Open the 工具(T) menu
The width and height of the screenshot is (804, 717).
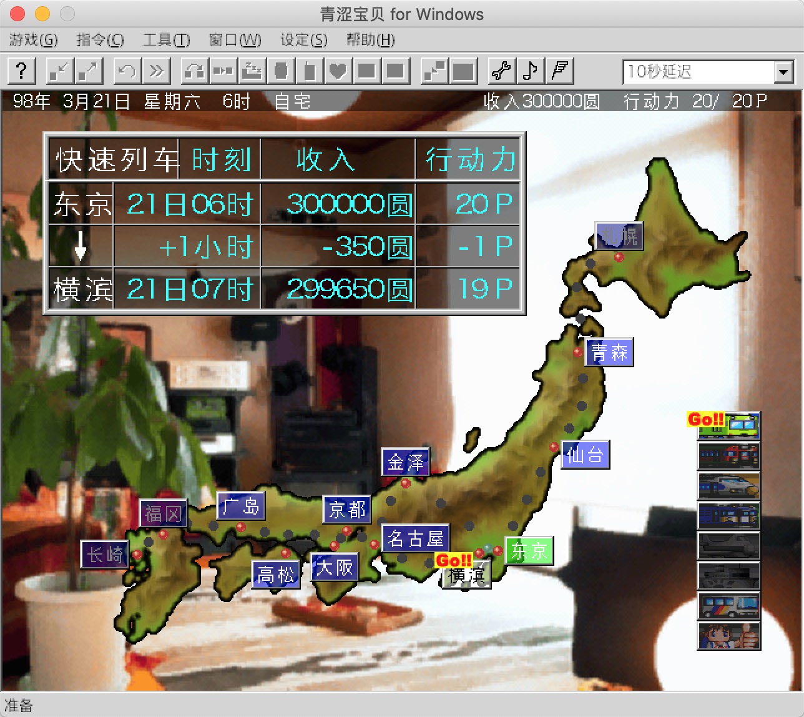[x=166, y=40]
